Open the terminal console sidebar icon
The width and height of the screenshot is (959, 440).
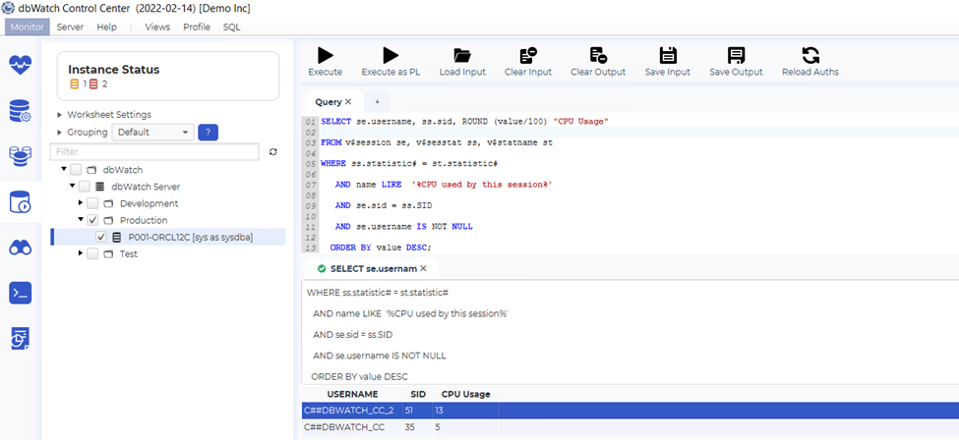click(21, 294)
